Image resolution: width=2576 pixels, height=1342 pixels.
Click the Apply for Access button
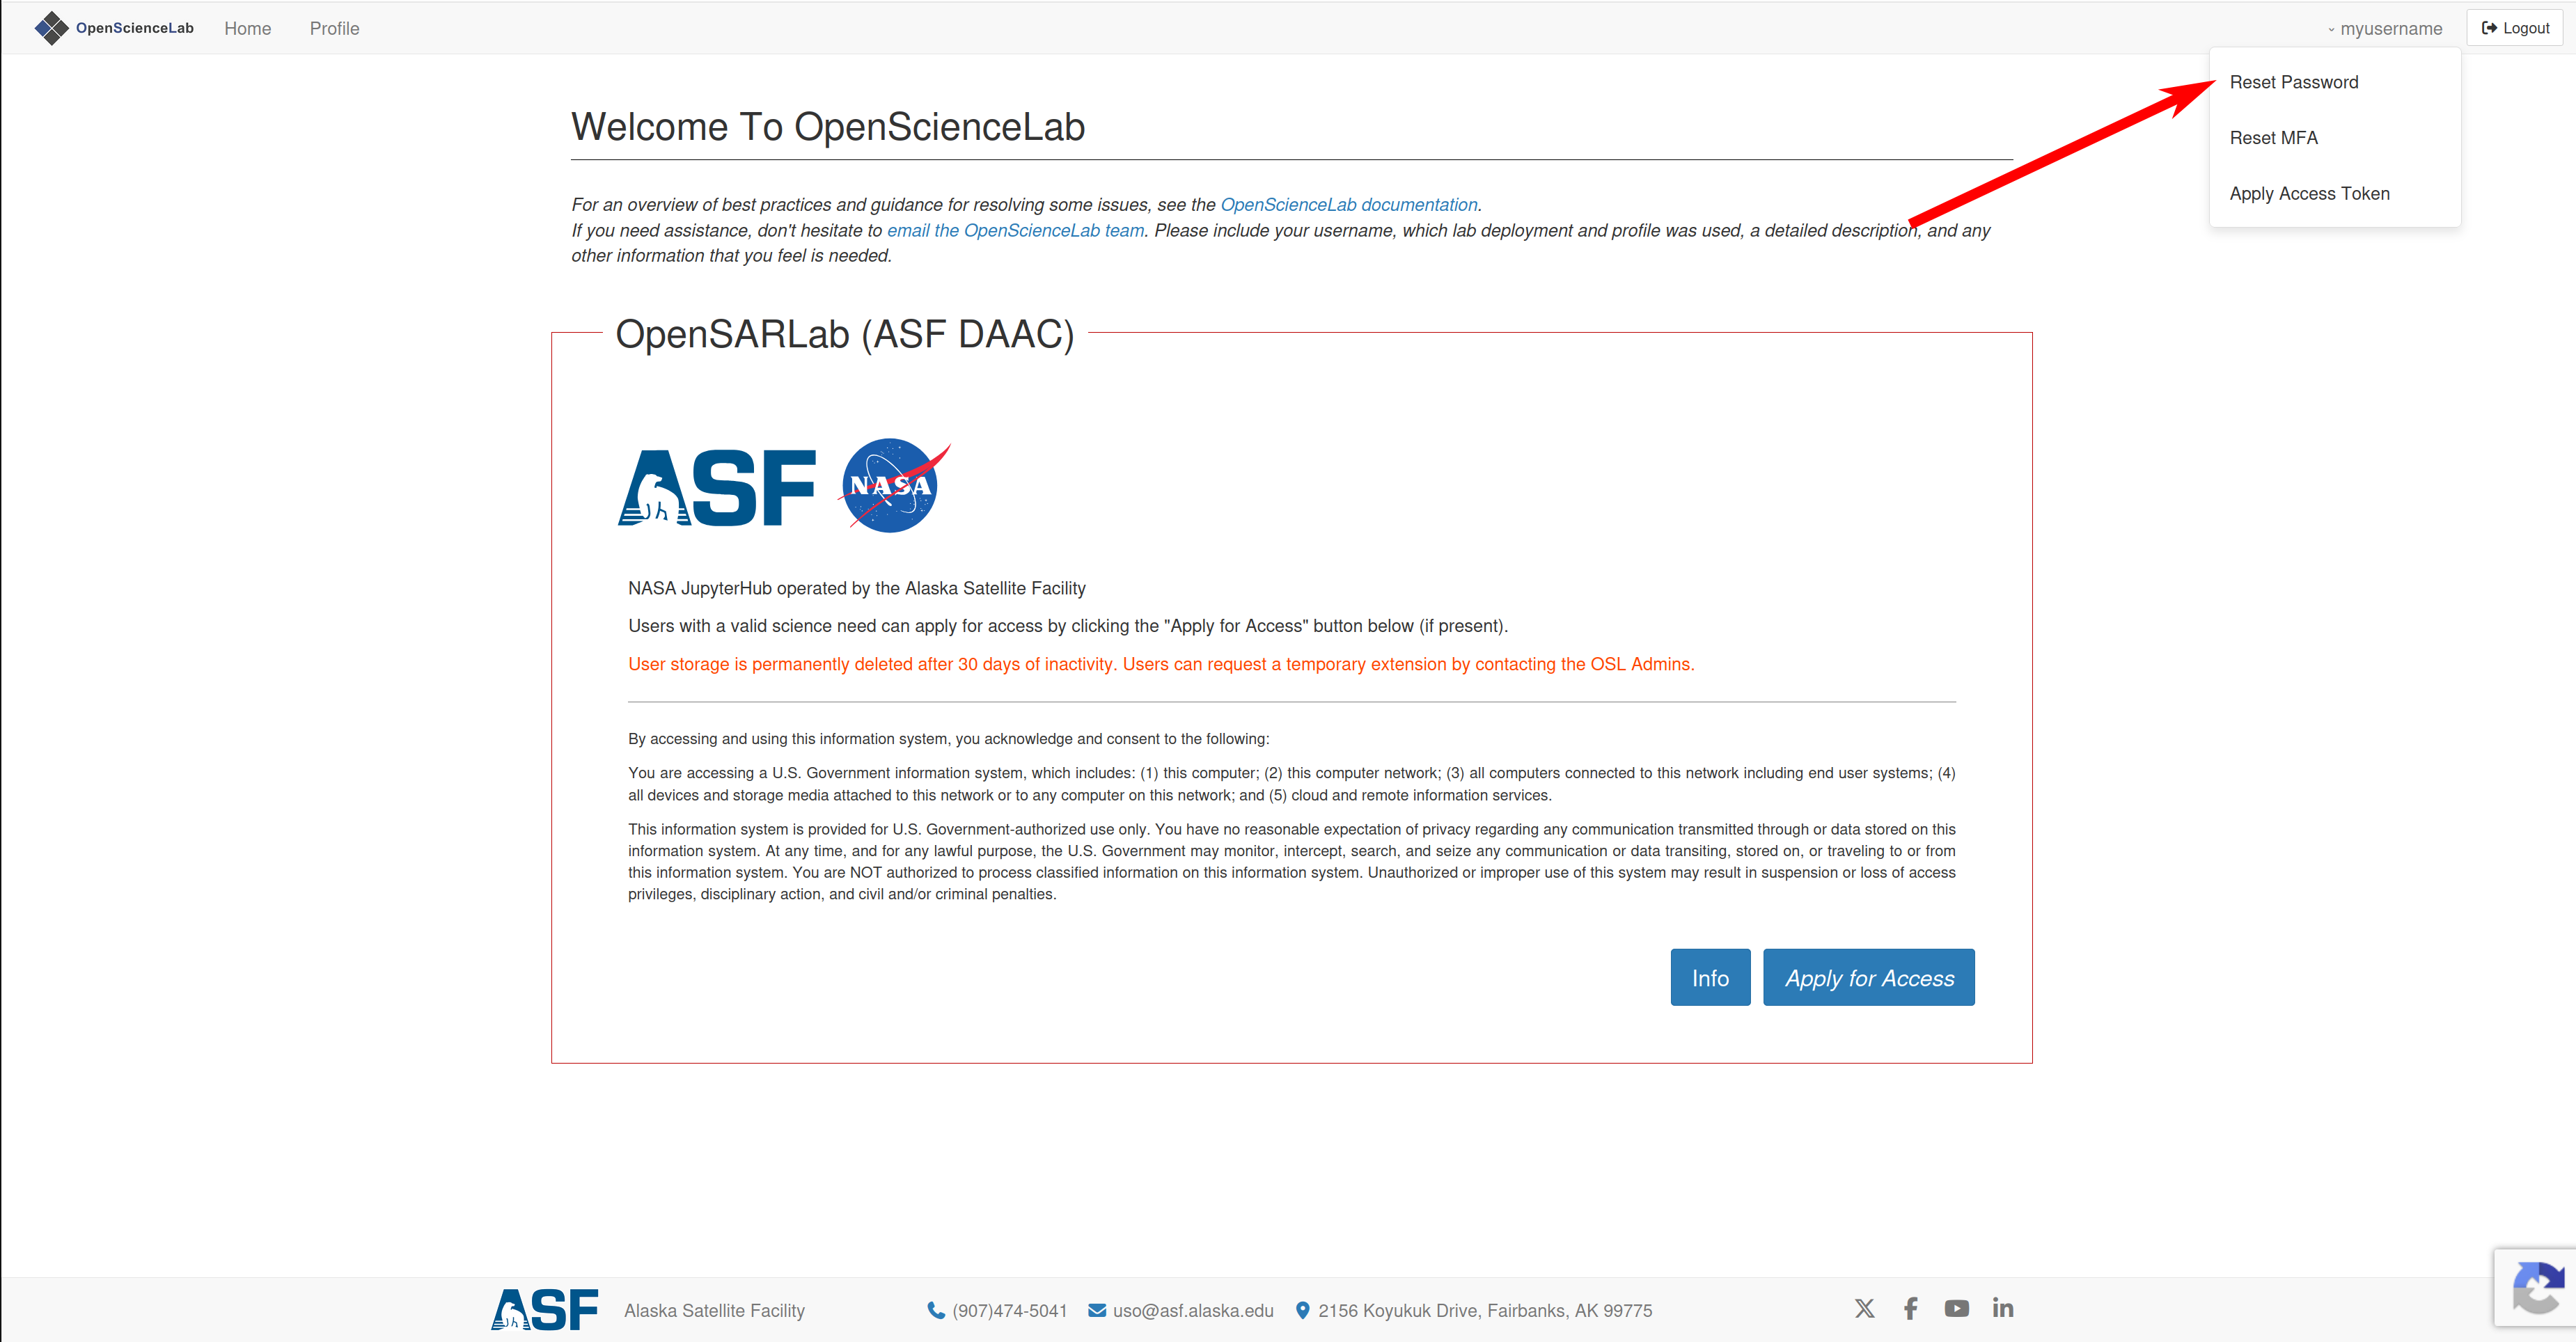(1868, 977)
